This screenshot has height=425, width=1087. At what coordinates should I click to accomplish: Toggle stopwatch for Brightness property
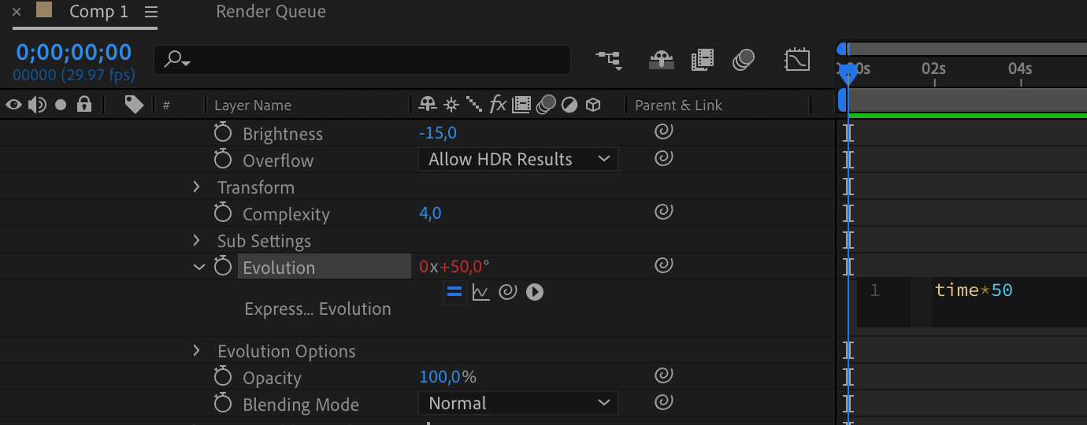click(223, 133)
